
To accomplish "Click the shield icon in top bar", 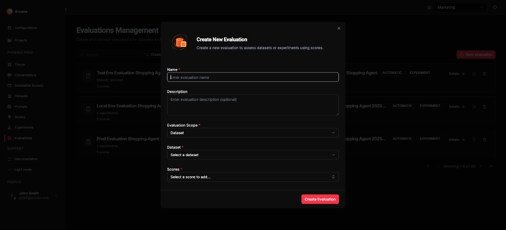I will point(495,7).
